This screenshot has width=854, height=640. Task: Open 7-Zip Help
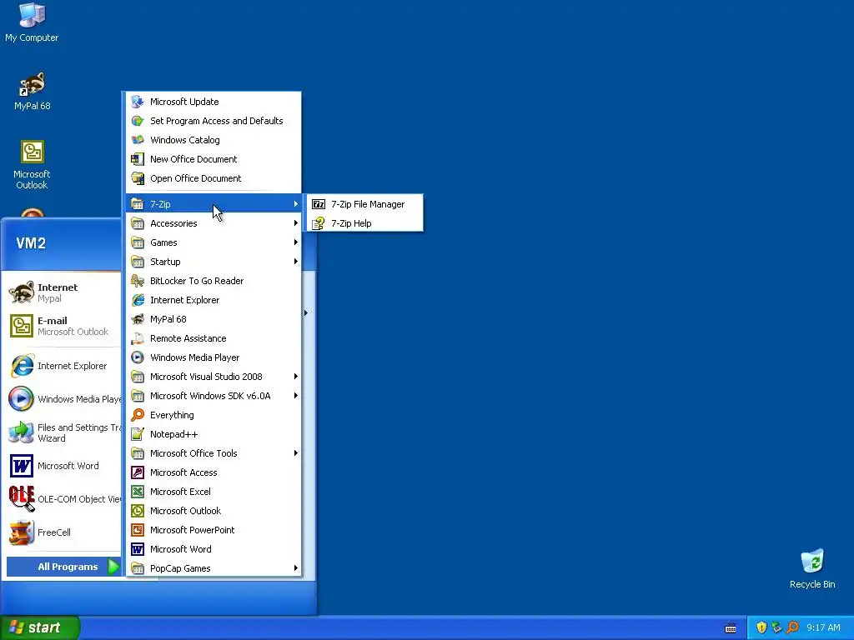click(x=365, y=223)
